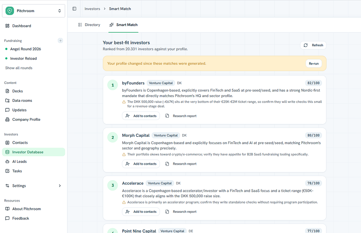Select Investor Database in the sidebar
This screenshot has height=233, width=361.
[x=33, y=152]
